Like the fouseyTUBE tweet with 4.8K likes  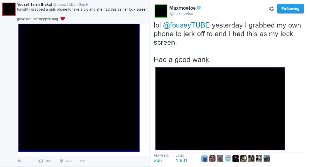(61, 161)
